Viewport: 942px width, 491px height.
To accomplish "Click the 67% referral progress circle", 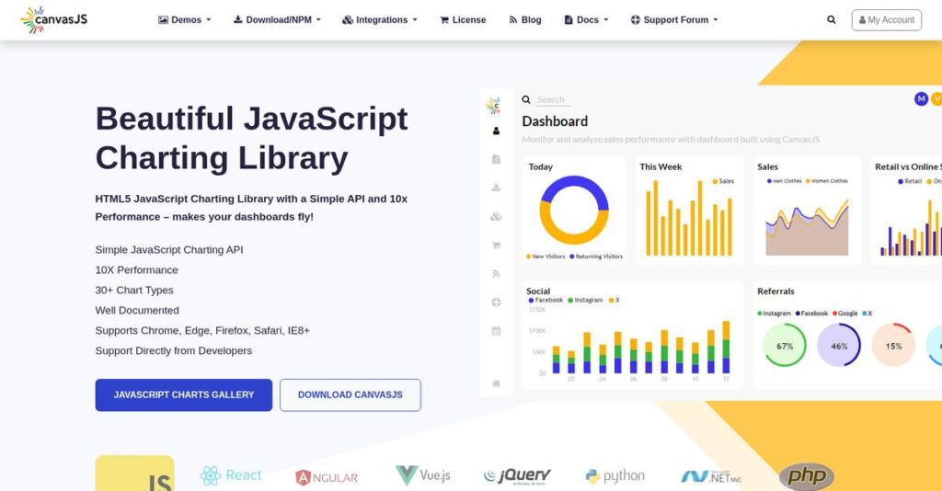I will point(785,345).
